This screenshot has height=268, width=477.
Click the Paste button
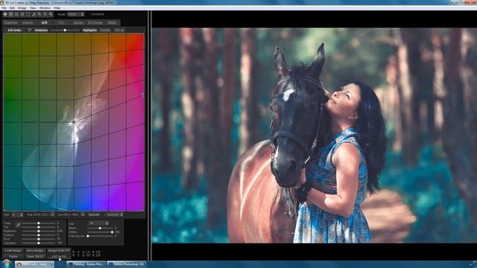coord(13,256)
